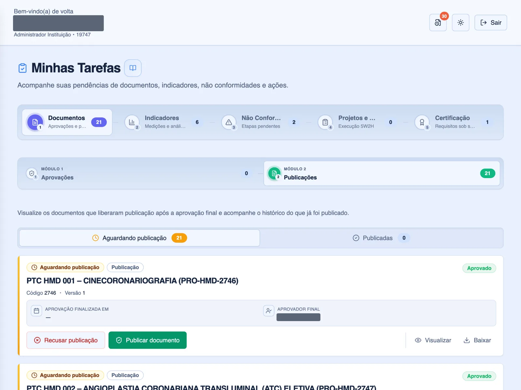521x390 pixels.
Task: Click Código 2746 text
Action: click(41, 293)
